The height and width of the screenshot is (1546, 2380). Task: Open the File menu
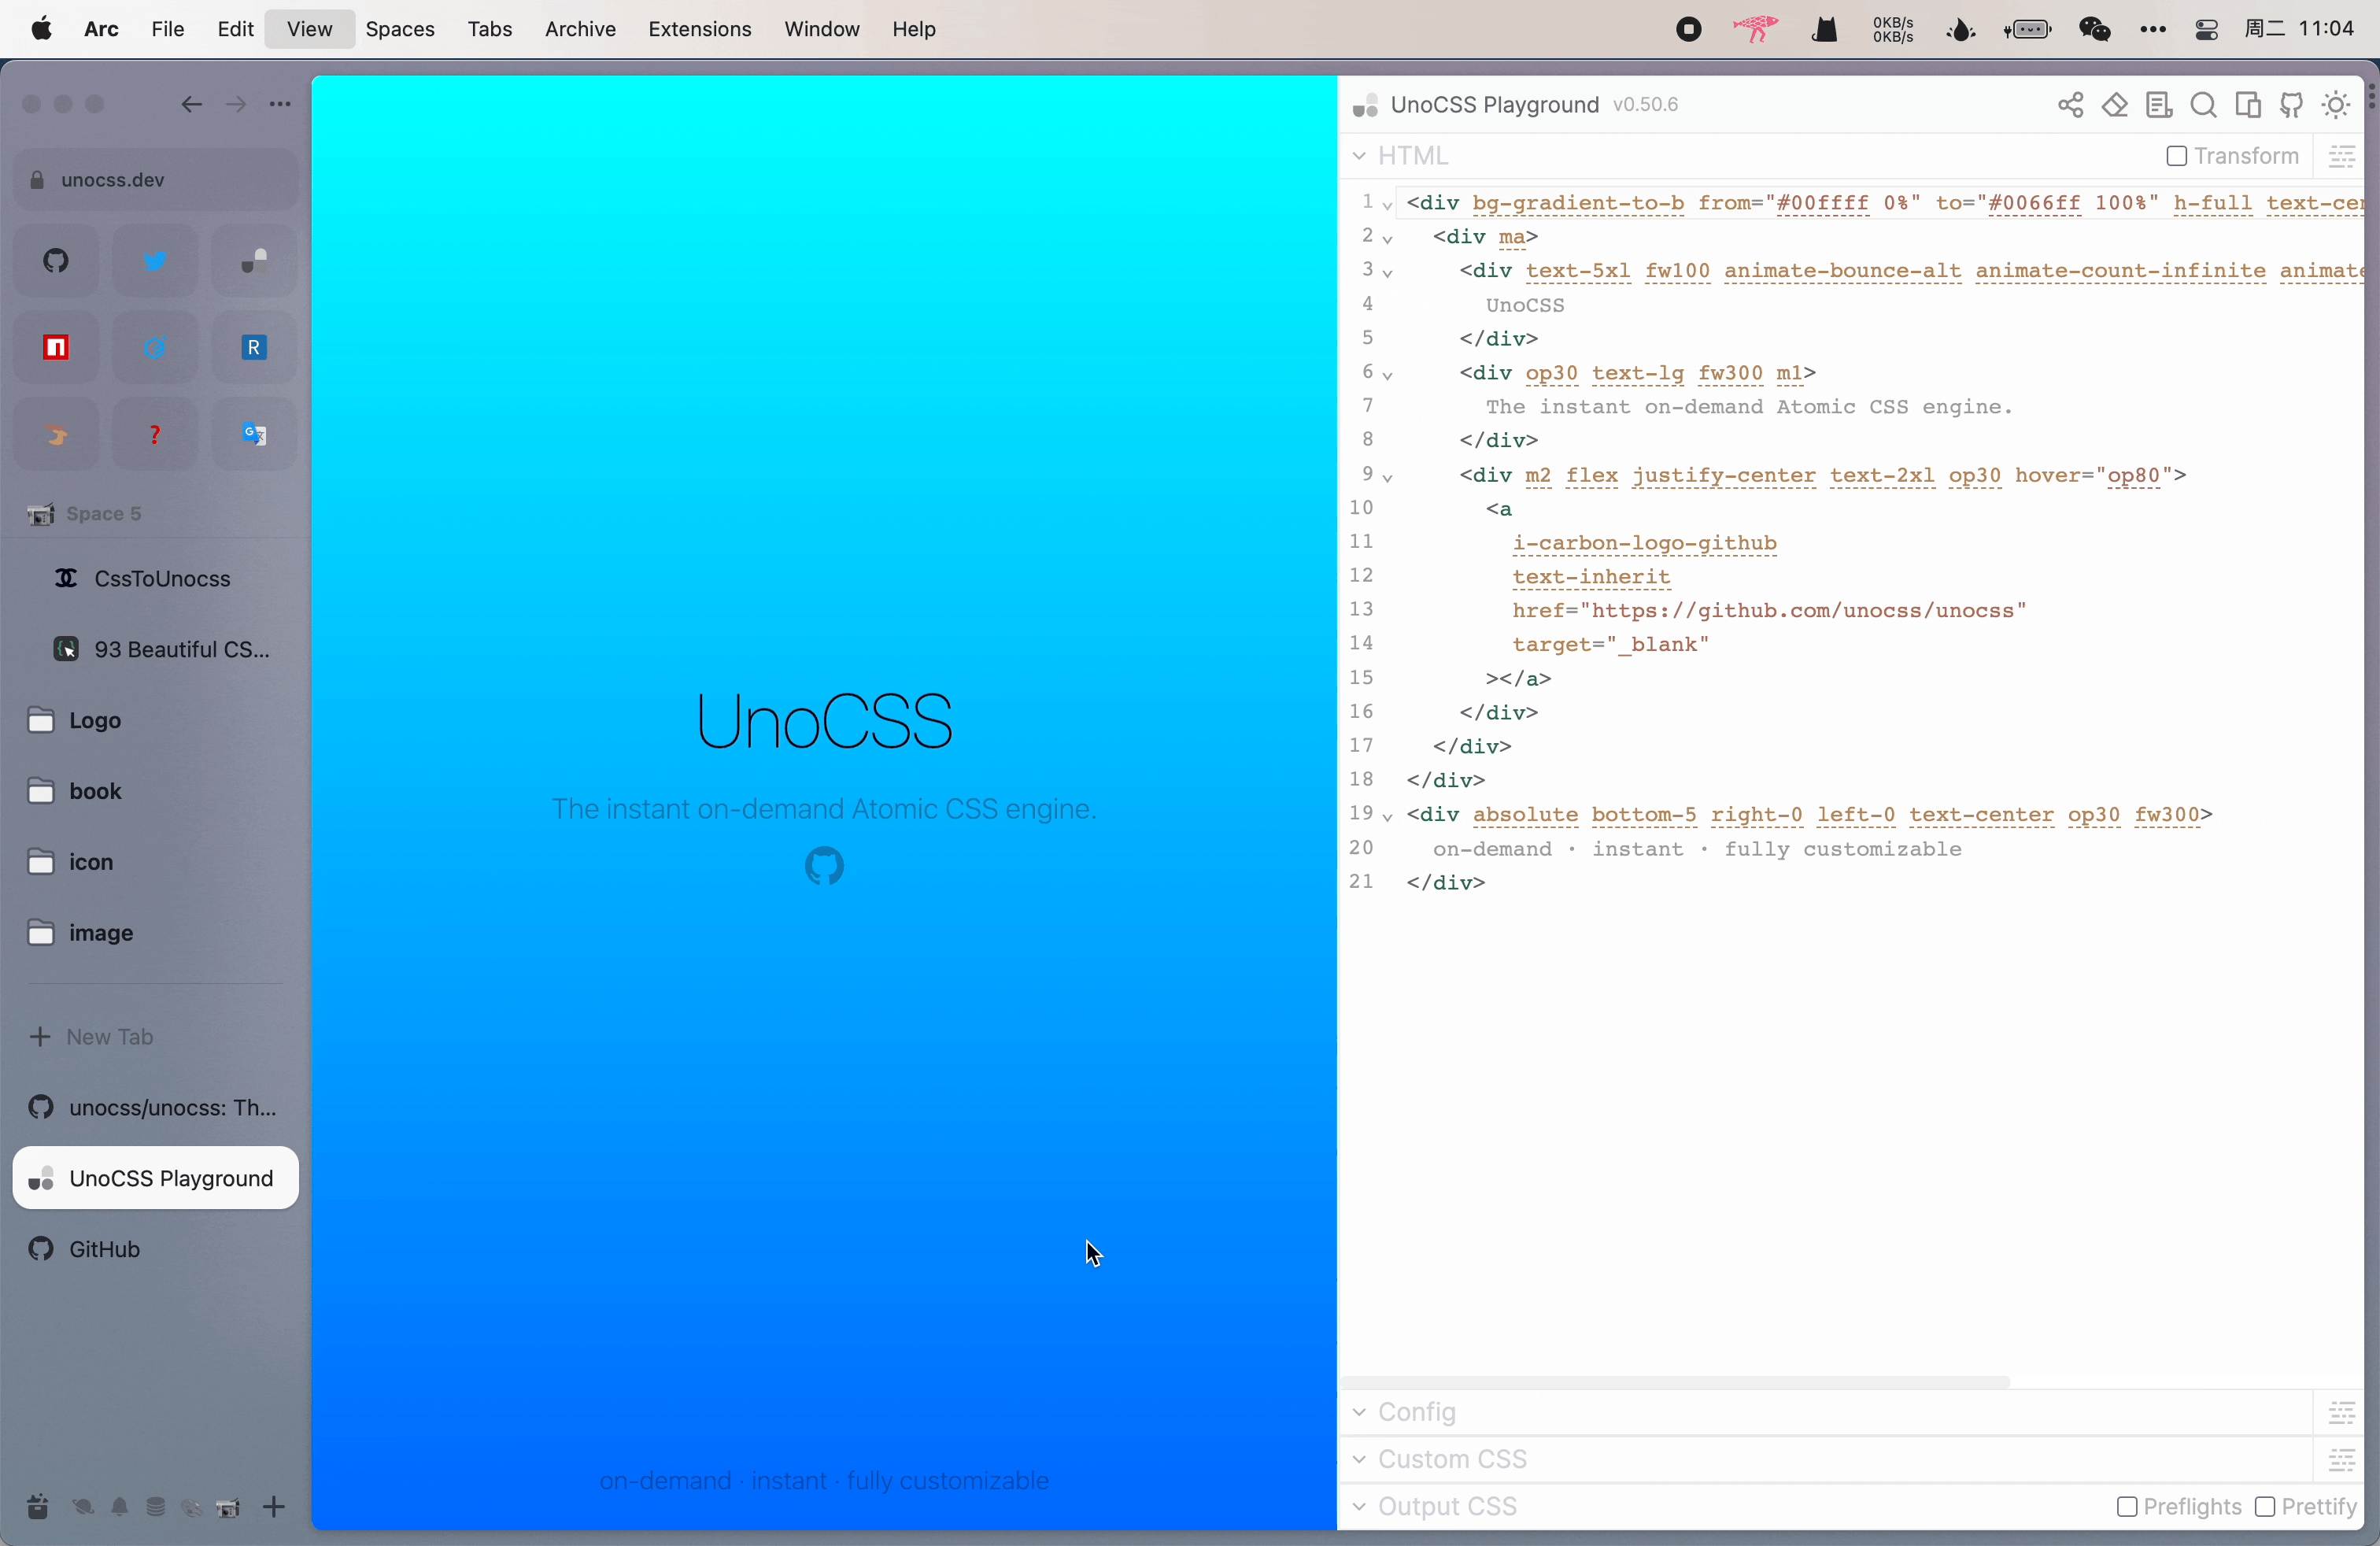[x=168, y=30]
